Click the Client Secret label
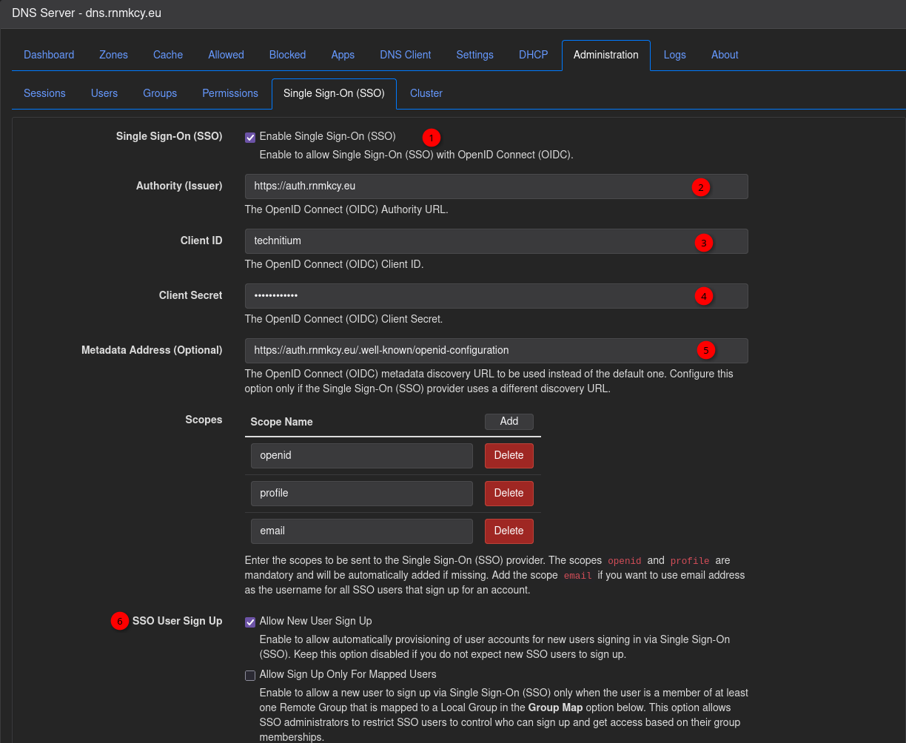The width and height of the screenshot is (906, 743). coord(190,295)
